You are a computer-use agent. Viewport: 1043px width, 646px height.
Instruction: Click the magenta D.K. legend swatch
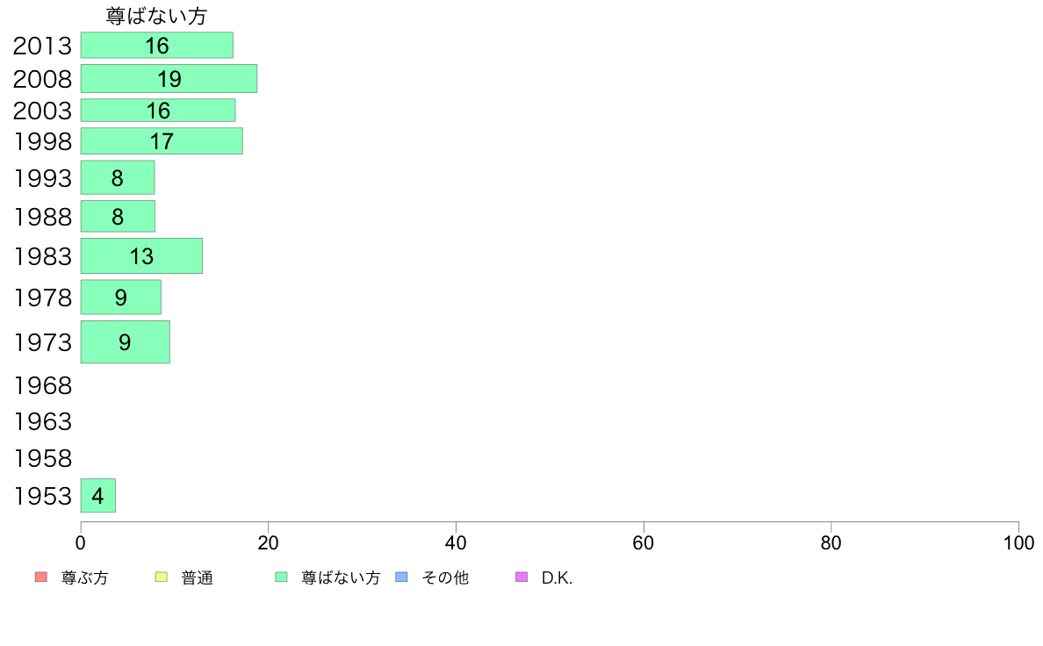[521, 577]
